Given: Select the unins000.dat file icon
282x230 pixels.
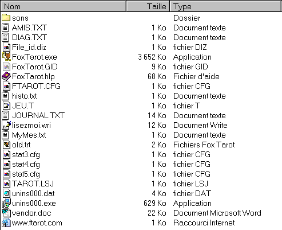Looking at the screenshot, I should pos(6,193).
